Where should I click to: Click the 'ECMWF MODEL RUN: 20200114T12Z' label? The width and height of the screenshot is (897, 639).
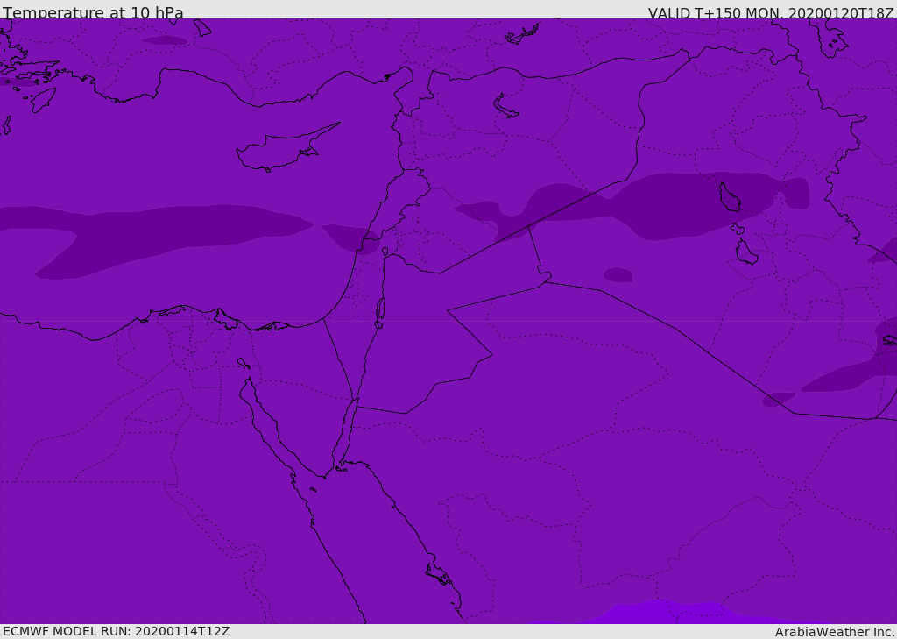tap(117, 631)
